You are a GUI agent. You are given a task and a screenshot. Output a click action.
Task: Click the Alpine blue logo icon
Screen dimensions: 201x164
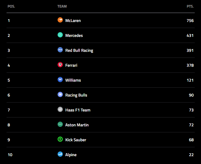click(60, 154)
